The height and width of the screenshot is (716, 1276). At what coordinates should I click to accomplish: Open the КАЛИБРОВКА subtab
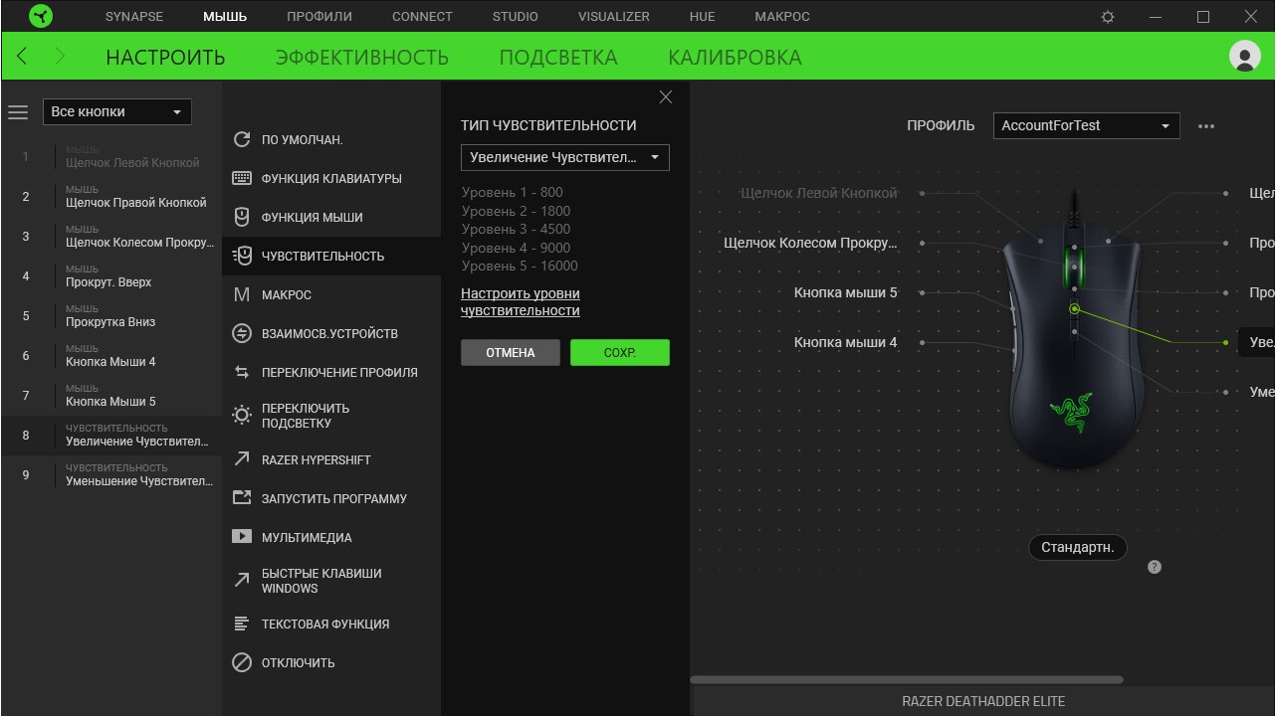click(735, 58)
